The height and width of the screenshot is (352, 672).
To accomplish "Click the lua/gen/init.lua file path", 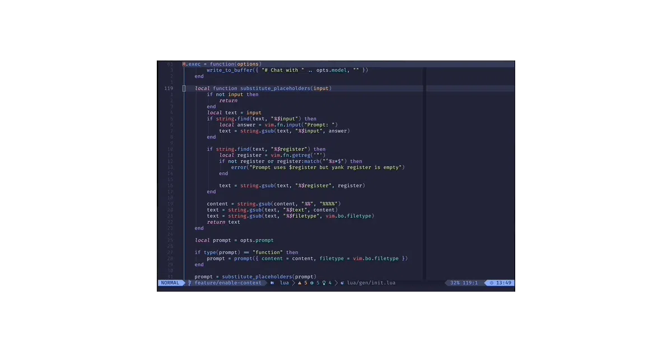I will coord(371,283).
